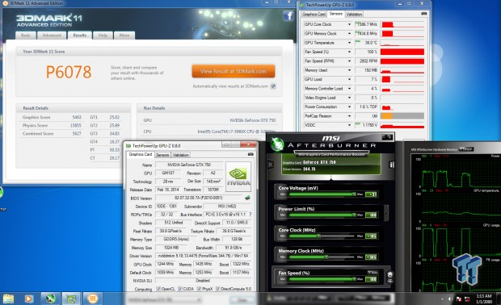Toggle the Auto fan speed option in Afterburner
This screenshot has height=305, width=501.
(373, 272)
